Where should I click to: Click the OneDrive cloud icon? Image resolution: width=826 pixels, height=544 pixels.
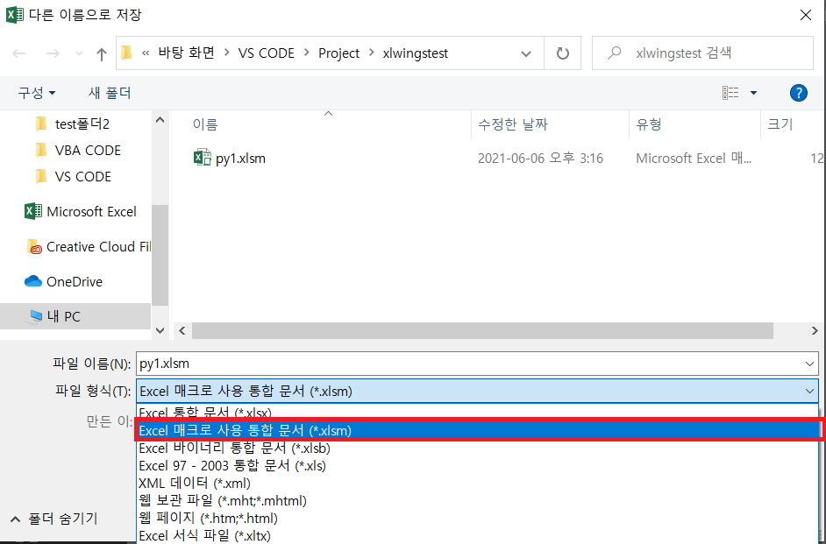[x=33, y=281]
